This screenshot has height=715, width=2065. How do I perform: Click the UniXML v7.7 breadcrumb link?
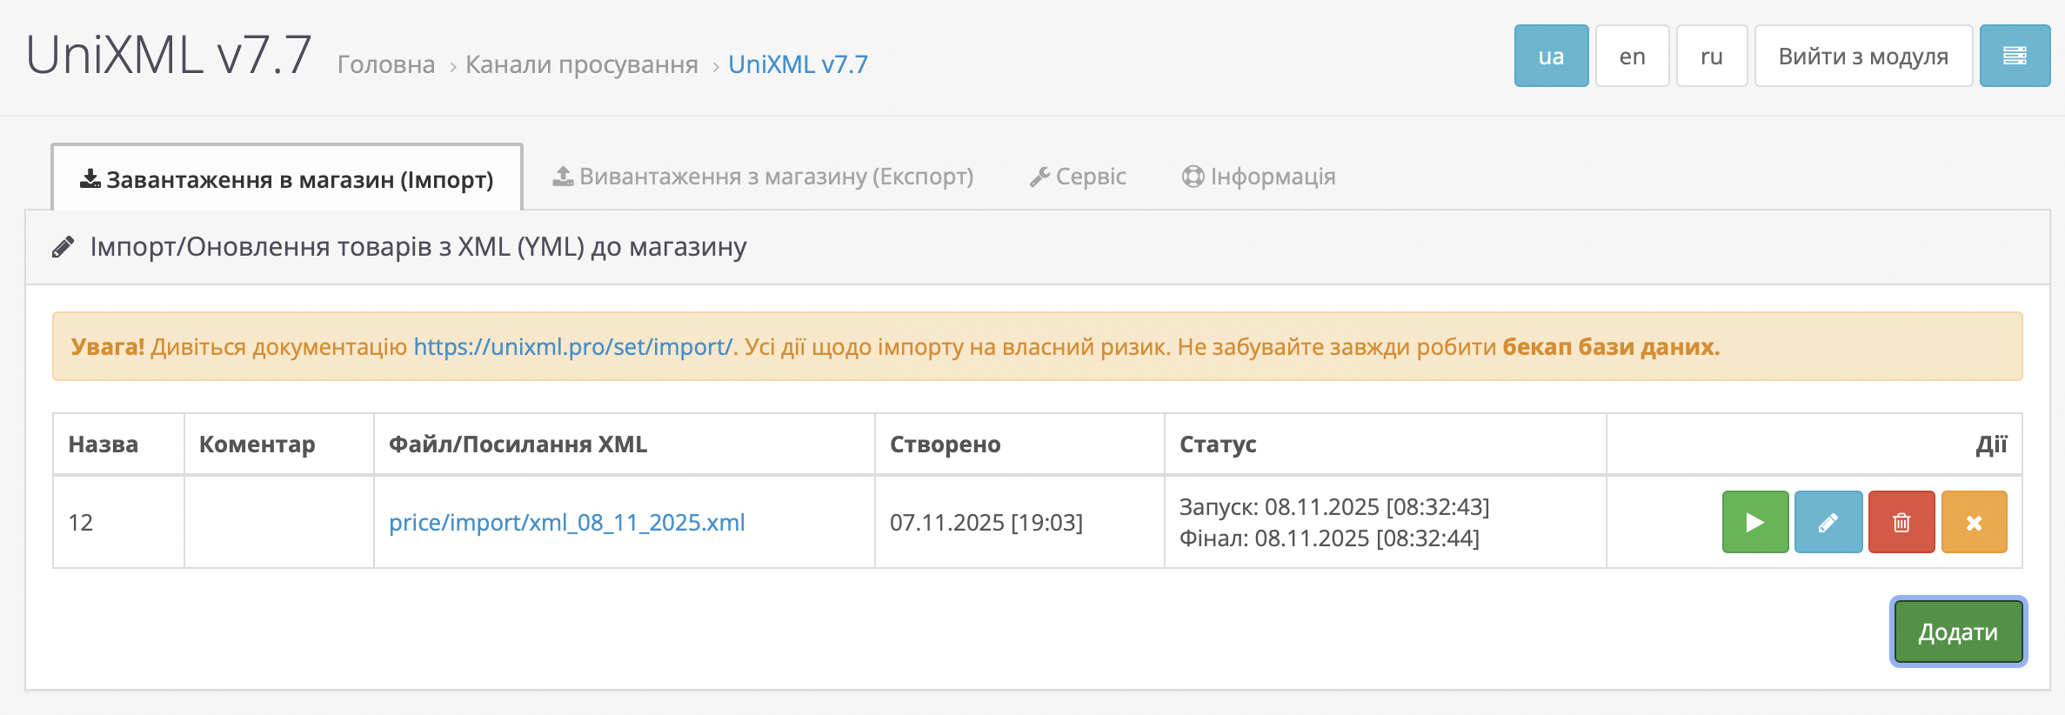(x=798, y=64)
